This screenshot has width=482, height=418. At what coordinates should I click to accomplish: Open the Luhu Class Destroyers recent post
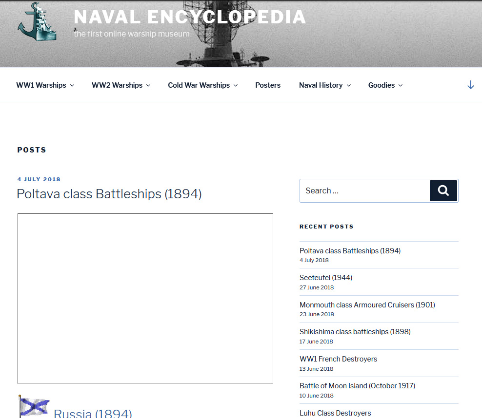coord(335,413)
